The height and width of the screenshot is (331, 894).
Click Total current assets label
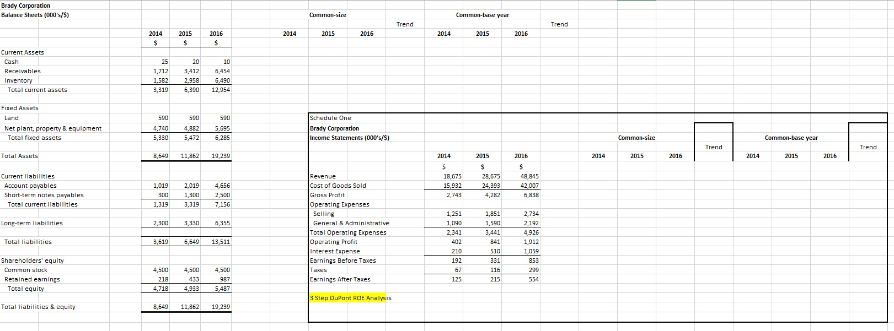point(38,90)
